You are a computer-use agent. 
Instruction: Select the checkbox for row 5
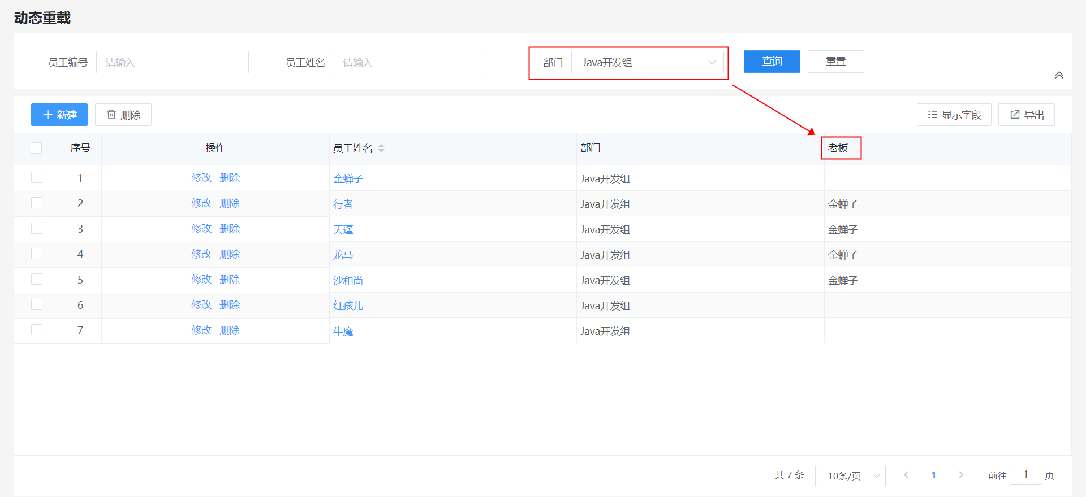point(37,279)
